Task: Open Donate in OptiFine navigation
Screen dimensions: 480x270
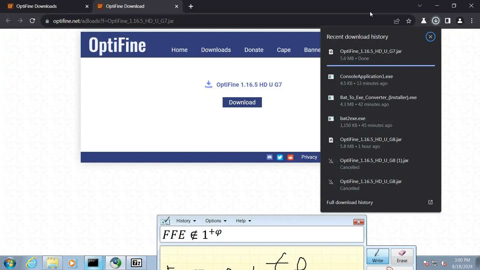Action: (x=254, y=50)
